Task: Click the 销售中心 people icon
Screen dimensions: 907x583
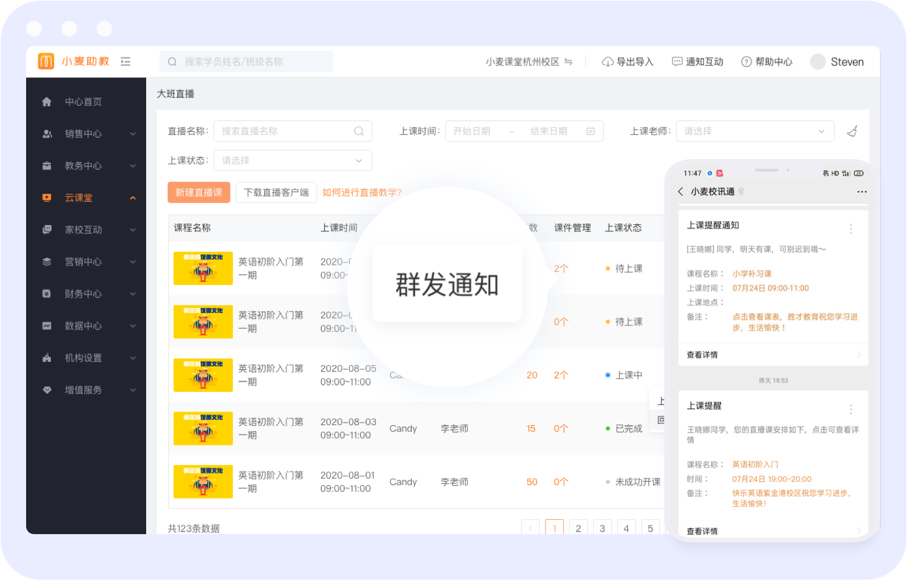Action: pos(47,134)
